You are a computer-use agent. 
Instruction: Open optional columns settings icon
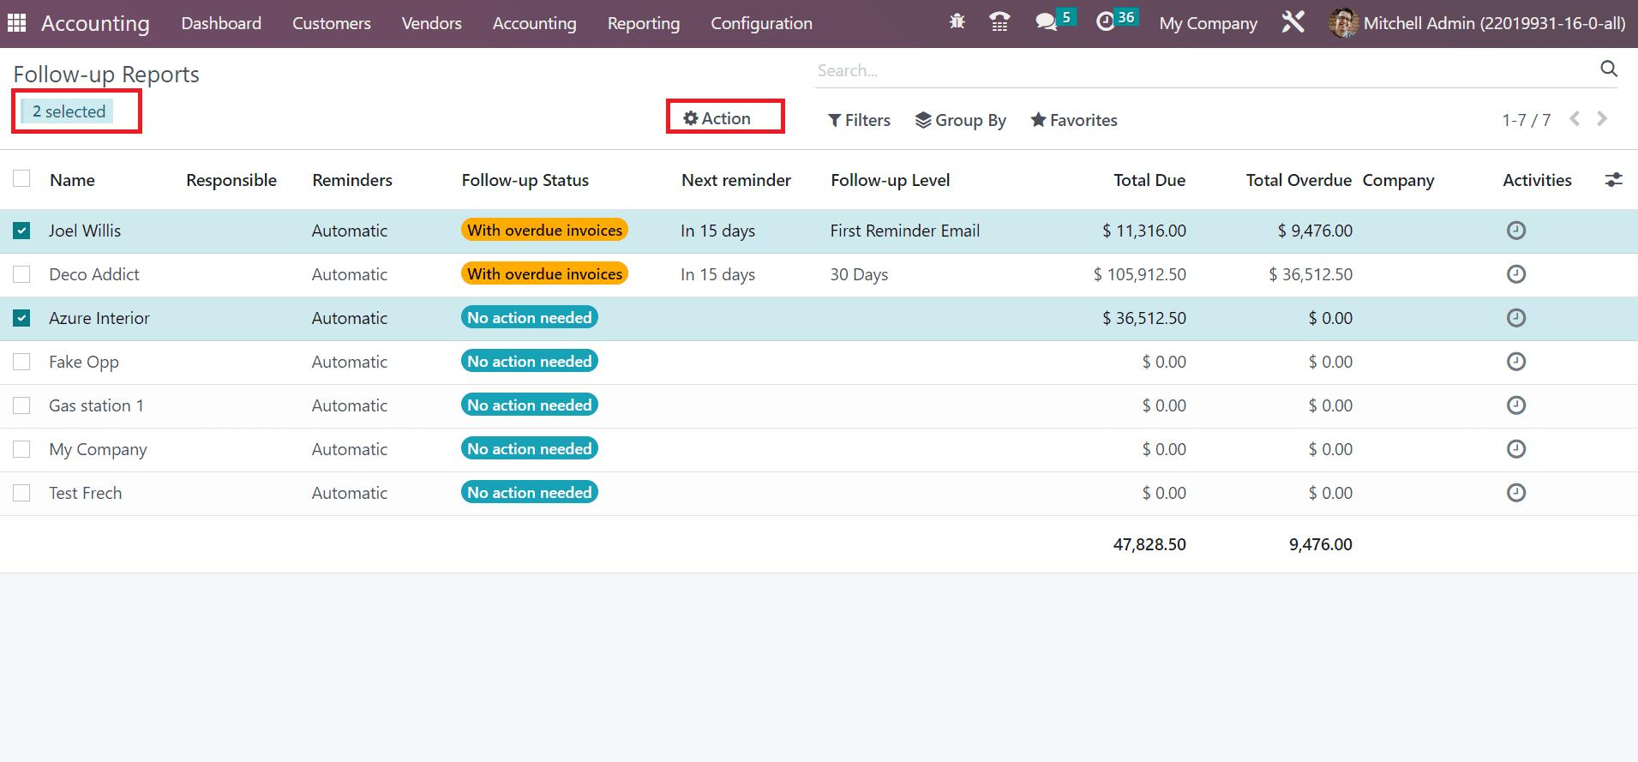click(x=1613, y=180)
